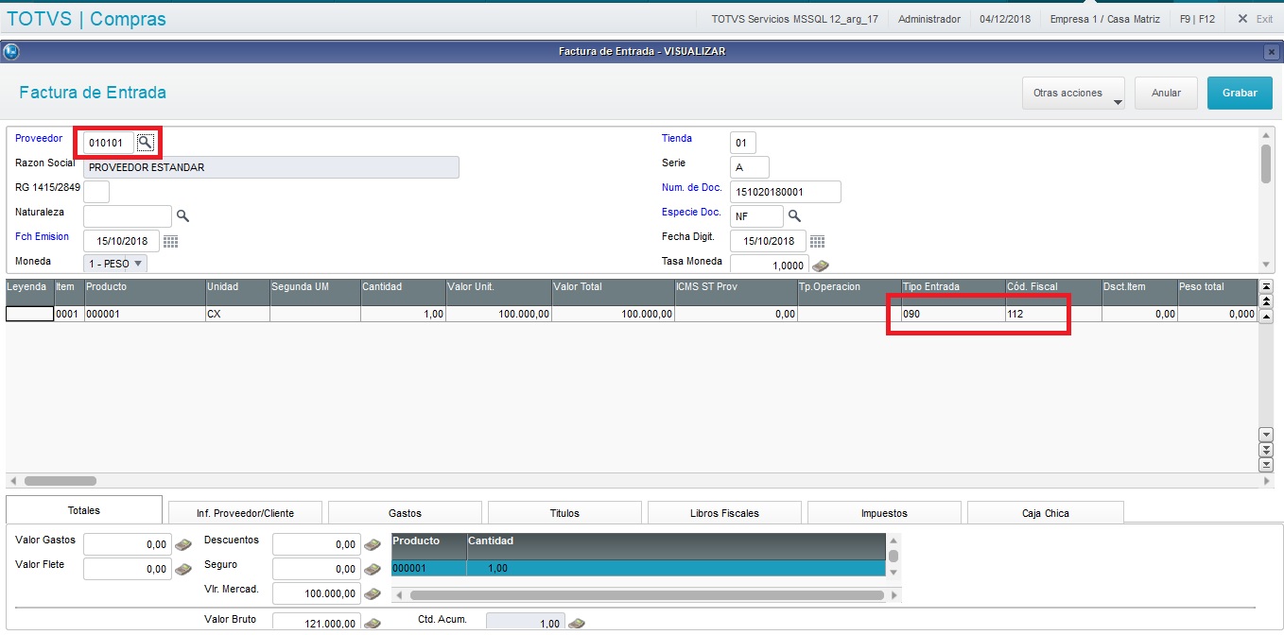Page down in the items grid
This screenshot has width=1284, height=635.
point(1266,449)
